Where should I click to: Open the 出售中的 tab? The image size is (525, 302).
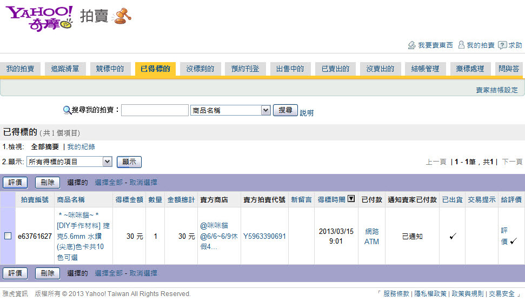tap(290, 69)
